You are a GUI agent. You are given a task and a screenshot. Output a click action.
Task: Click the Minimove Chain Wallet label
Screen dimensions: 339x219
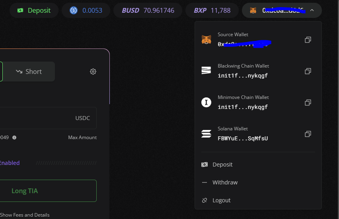(x=243, y=97)
